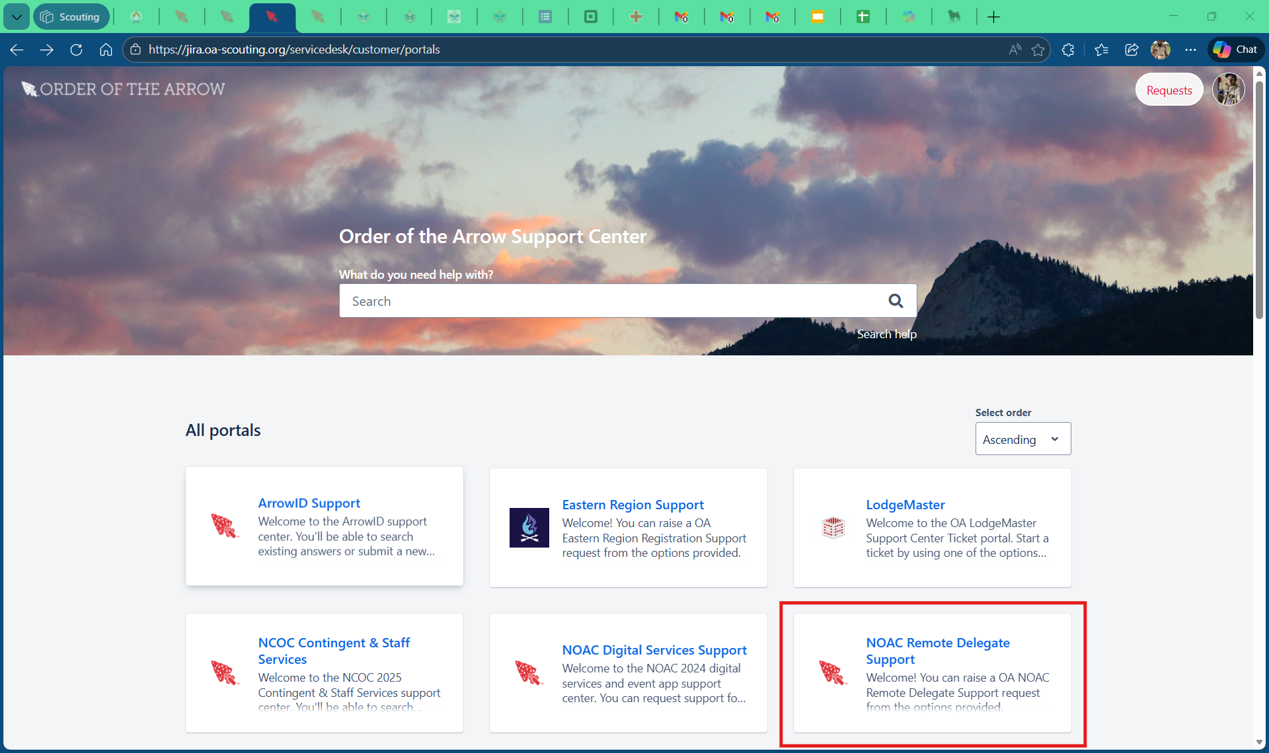Viewport: 1269px width, 753px height.
Task: Open the ArrowID Support portal link
Action: coord(309,503)
